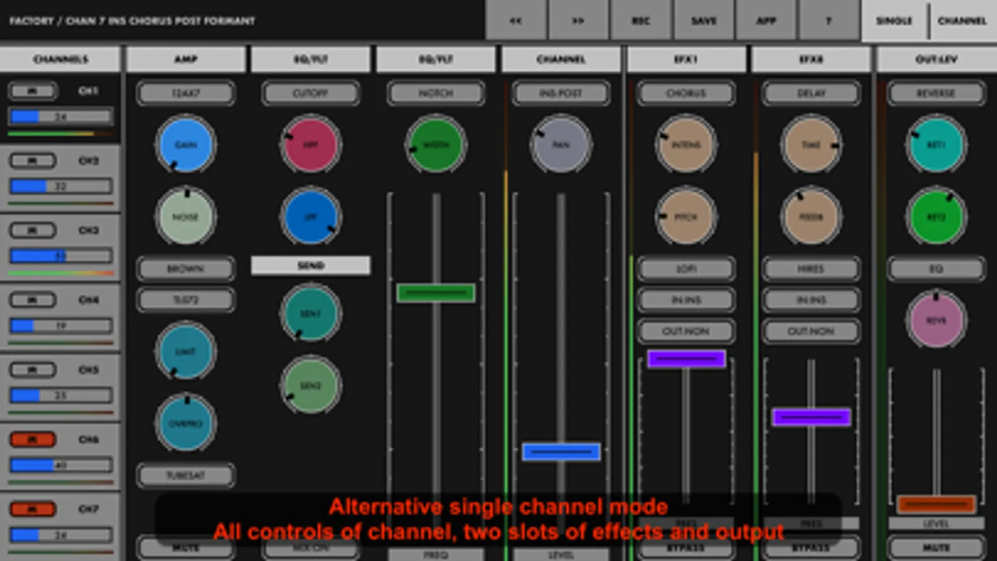Viewport: 997px width, 561px height.
Task: Toggle mute button on CH2
Action: coord(32,161)
